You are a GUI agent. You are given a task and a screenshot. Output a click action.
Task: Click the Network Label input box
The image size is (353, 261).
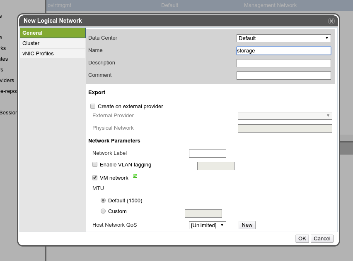click(207, 154)
